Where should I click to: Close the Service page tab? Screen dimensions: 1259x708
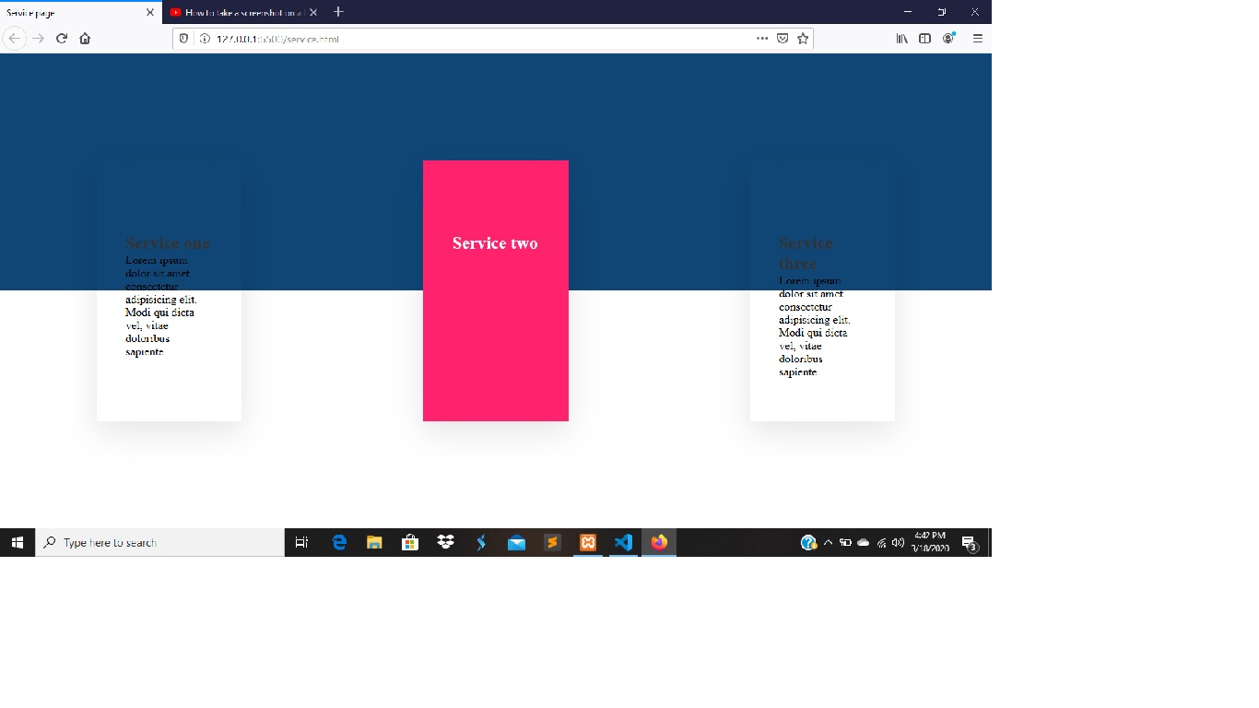pos(150,13)
